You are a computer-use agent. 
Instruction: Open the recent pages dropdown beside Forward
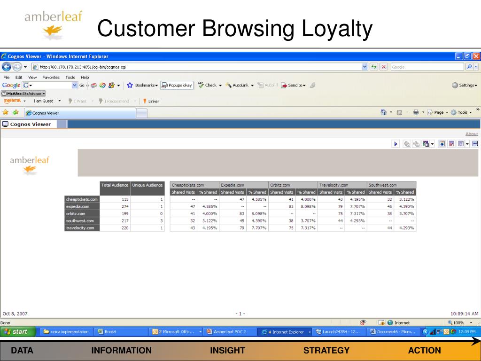[x=25, y=67]
